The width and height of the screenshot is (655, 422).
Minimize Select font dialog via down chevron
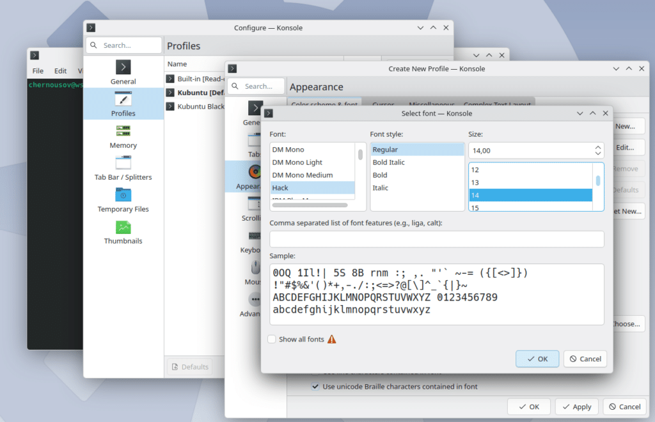coord(580,113)
